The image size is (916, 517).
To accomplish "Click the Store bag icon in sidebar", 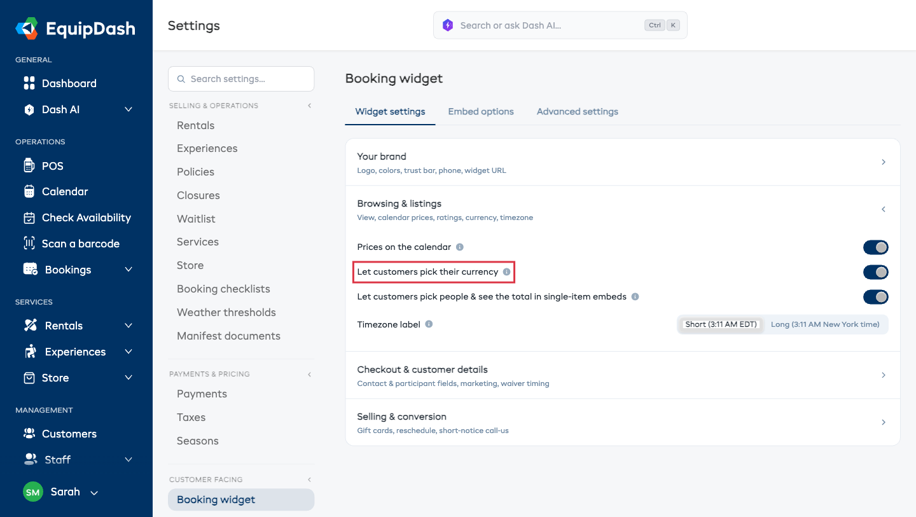I will click(x=29, y=378).
